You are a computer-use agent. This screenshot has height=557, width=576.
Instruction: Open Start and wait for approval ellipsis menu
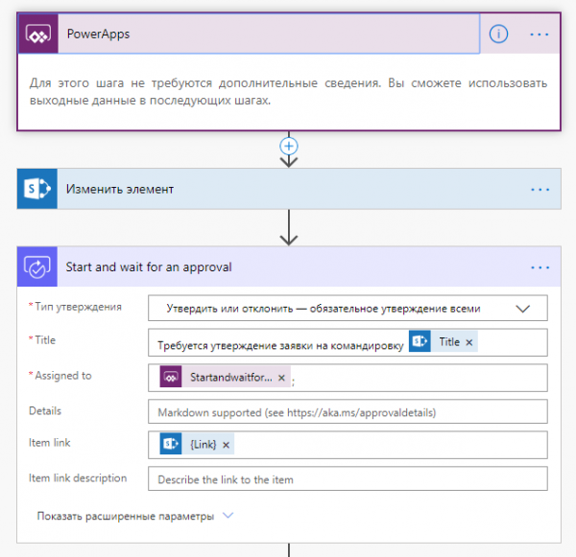tap(540, 267)
